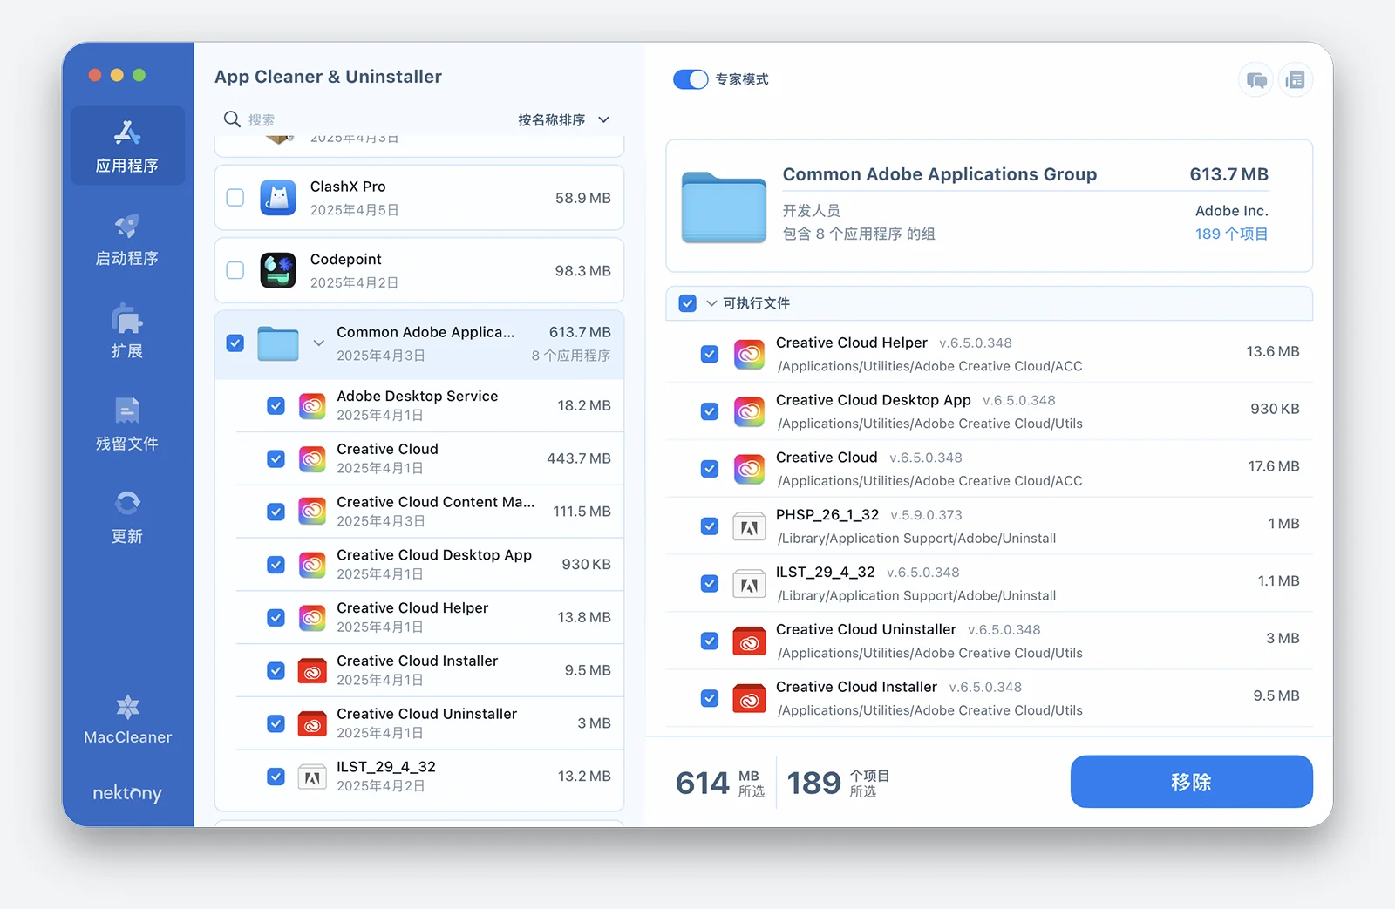Uncheck Creative Cloud 443.7 MB checkbox
The width and height of the screenshot is (1395, 909).
click(x=276, y=458)
